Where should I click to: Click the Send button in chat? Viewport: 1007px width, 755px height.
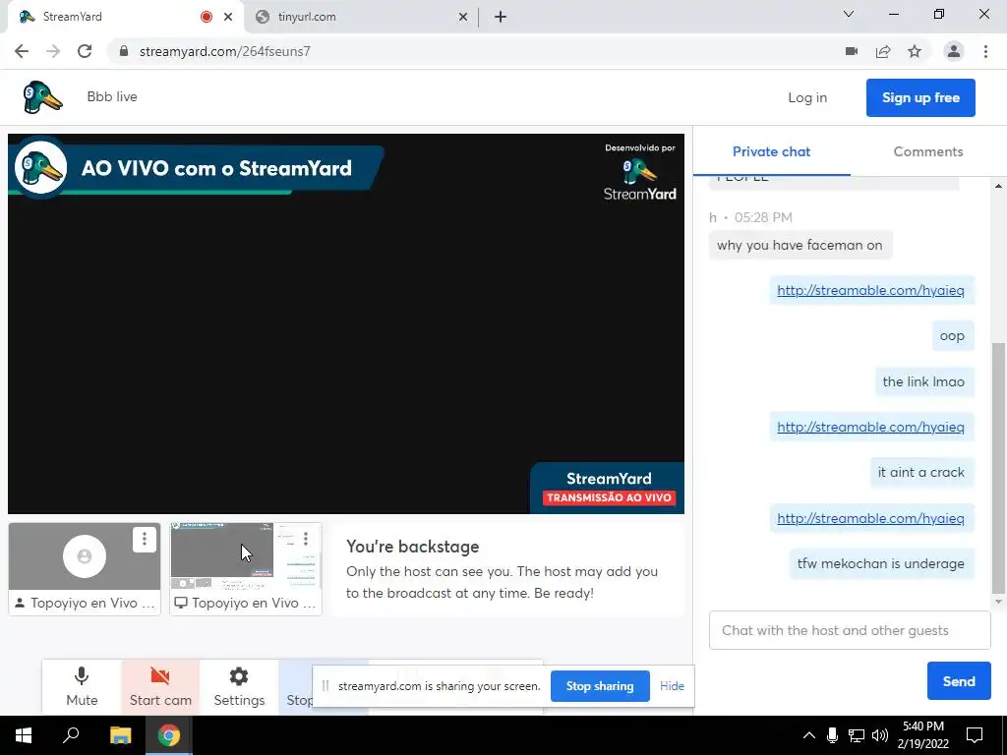(959, 681)
